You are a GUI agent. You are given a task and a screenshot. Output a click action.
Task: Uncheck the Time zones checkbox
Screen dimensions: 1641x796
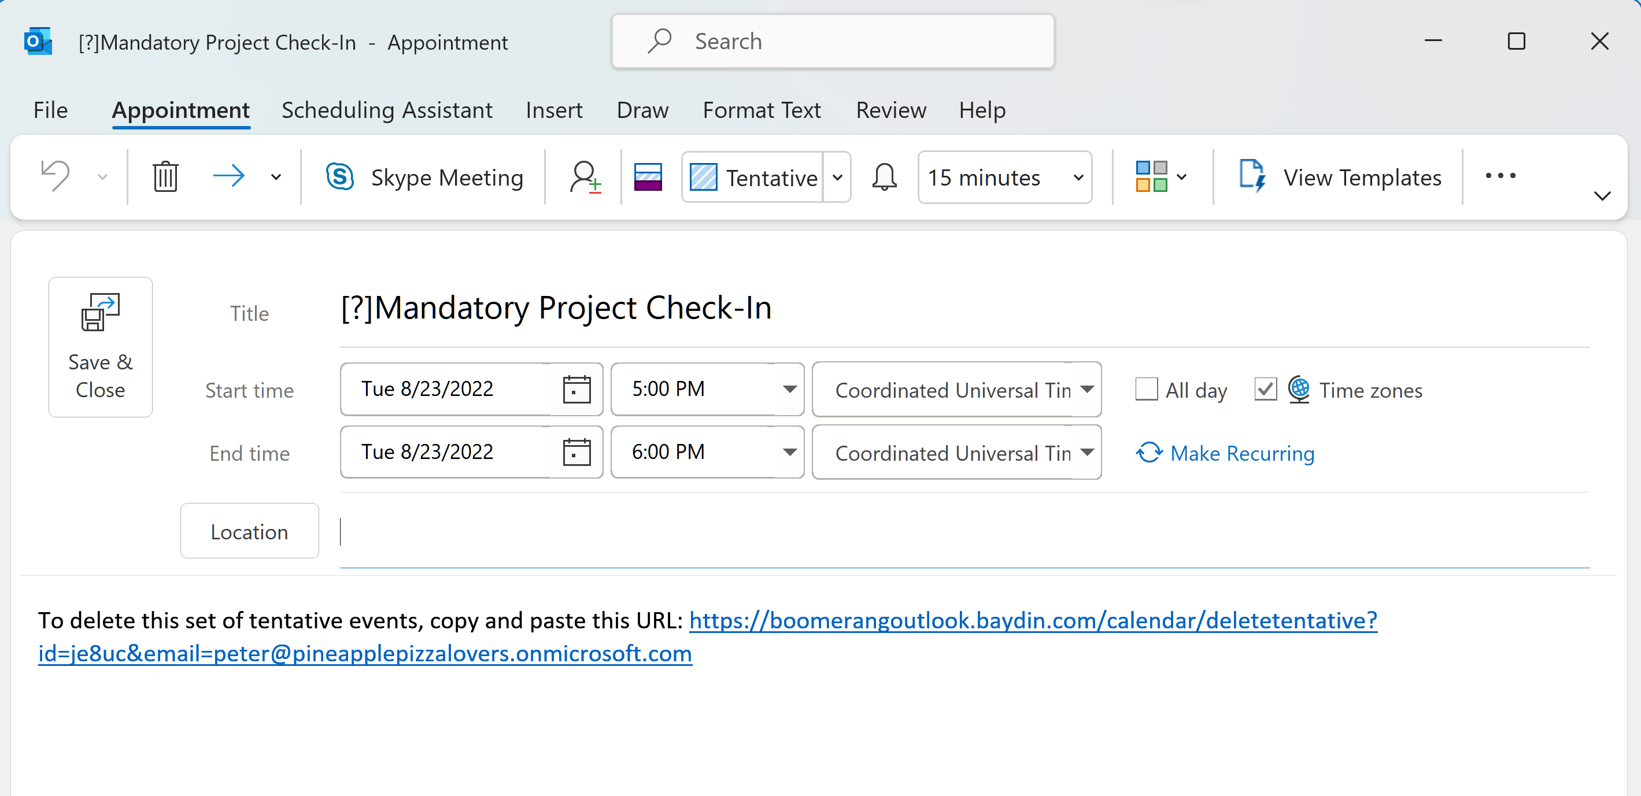tap(1265, 389)
